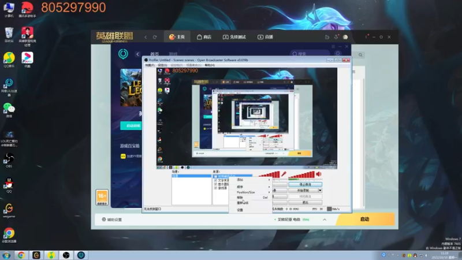Open Chrome from the taskbar
Image resolution: width=462 pixels, height=260 pixels.
(21, 255)
